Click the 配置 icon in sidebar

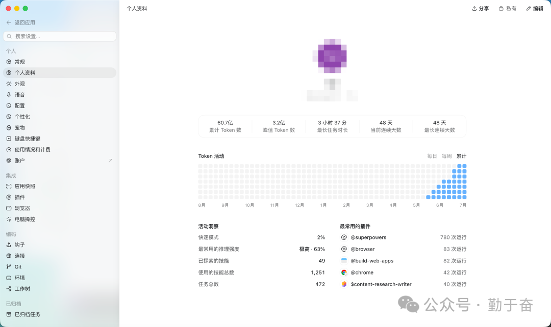pos(9,105)
